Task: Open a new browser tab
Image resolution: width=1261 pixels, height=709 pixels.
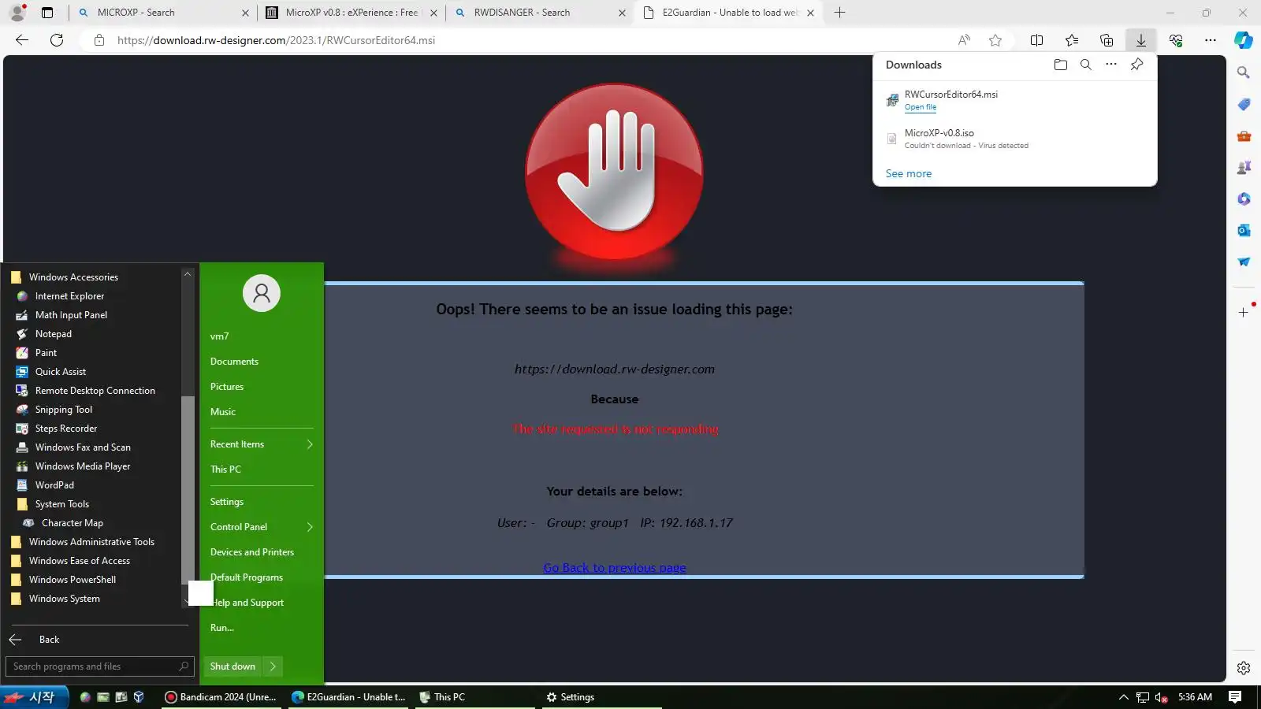Action: point(840,13)
